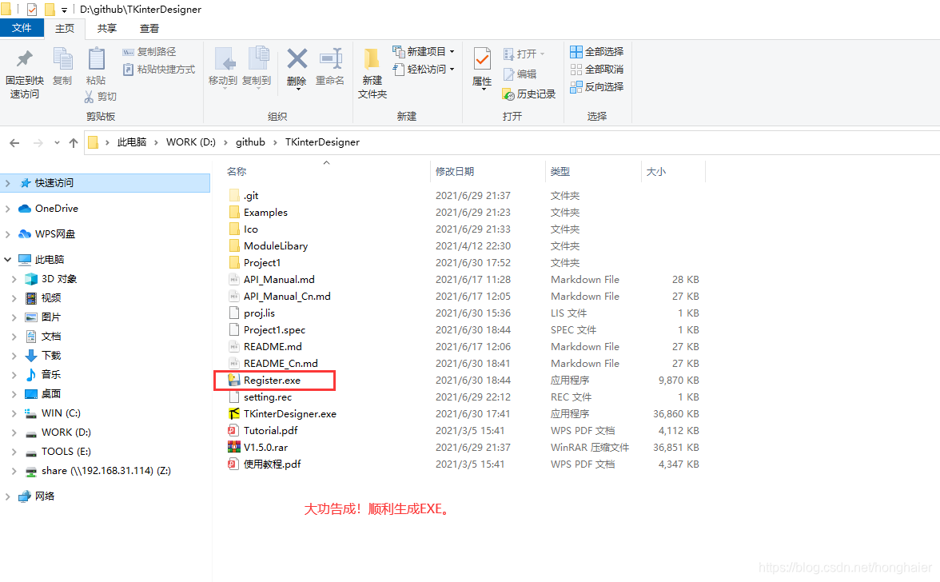Click the Up one level arrow
This screenshot has width=940, height=582.
[74, 142]
